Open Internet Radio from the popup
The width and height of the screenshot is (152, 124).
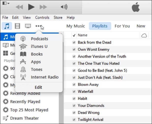(45, 77)
